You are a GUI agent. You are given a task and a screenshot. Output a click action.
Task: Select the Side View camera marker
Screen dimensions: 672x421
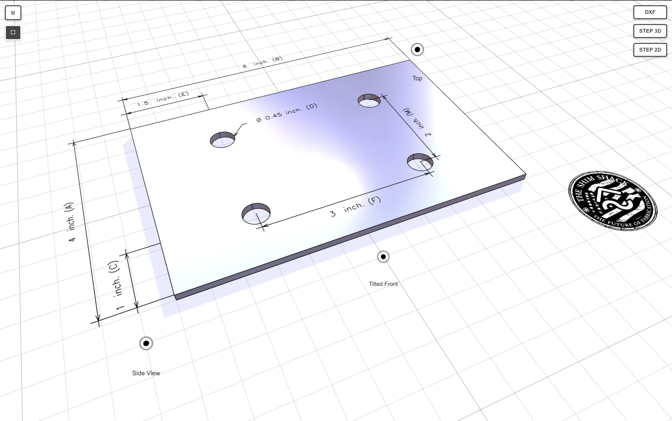tap(146, 343)
